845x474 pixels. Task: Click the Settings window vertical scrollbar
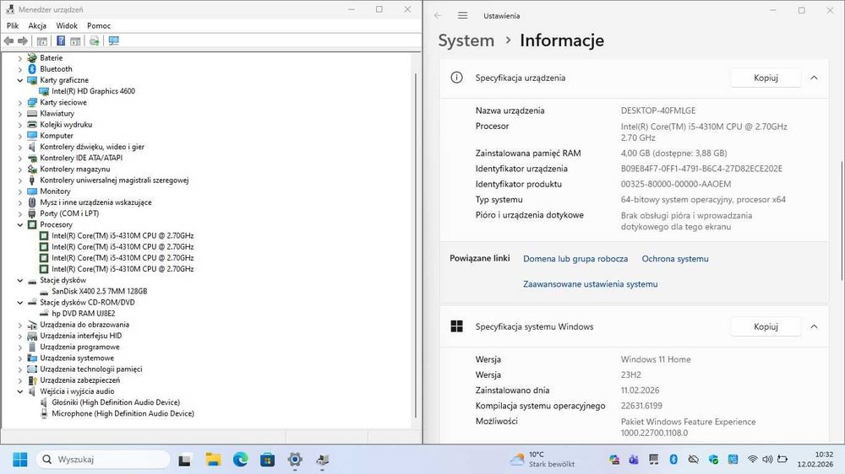click(x=841, y=221)
